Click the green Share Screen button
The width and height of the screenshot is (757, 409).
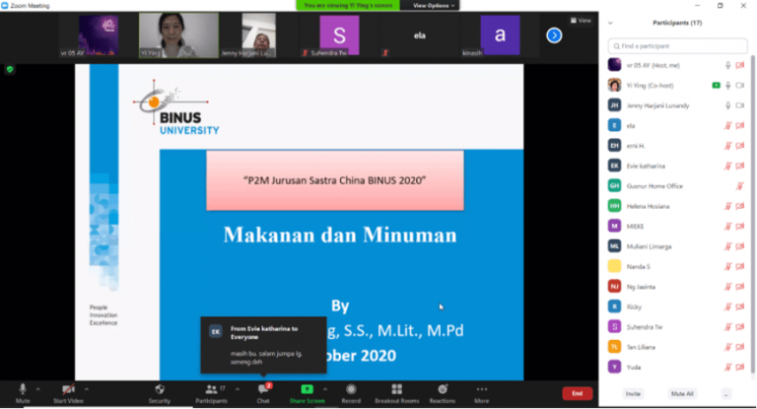[308, 393]
